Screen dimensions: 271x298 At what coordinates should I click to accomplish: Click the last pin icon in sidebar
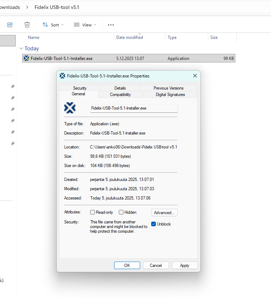pyautogui.click(x=13, y=143)
